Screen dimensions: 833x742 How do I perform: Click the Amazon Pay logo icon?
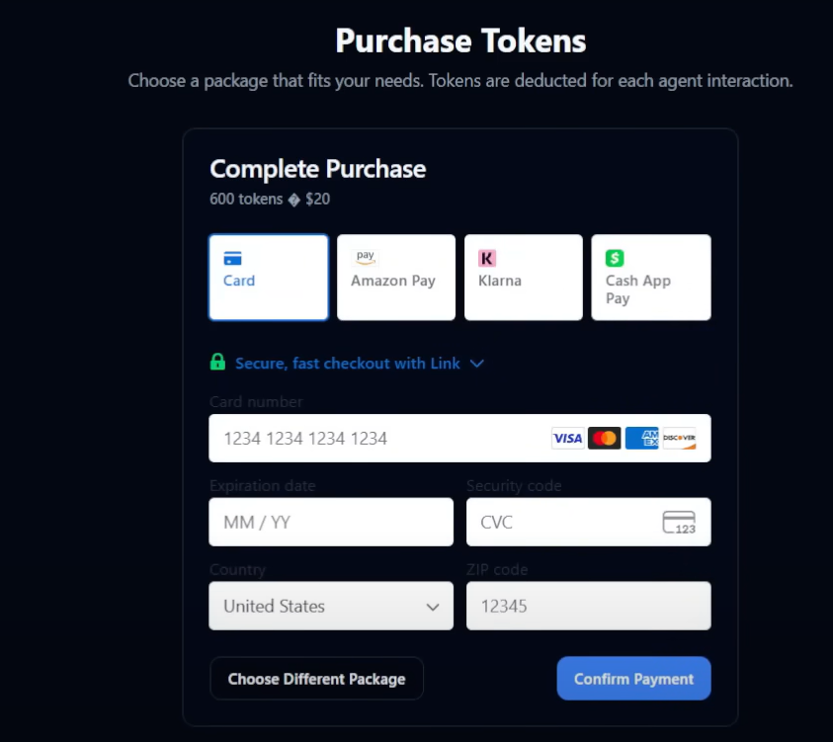pyautogui.click(x=365, y=257)
